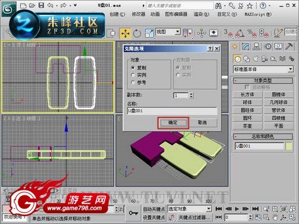Collapse the 对象类型 rollout
The width and height of the screenshot is (299, 224).
tap(263, 81)
